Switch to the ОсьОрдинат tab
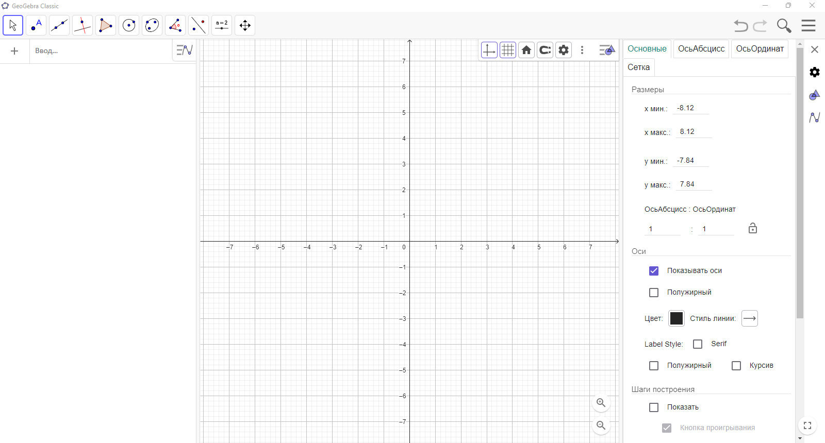 coord(760,49)
